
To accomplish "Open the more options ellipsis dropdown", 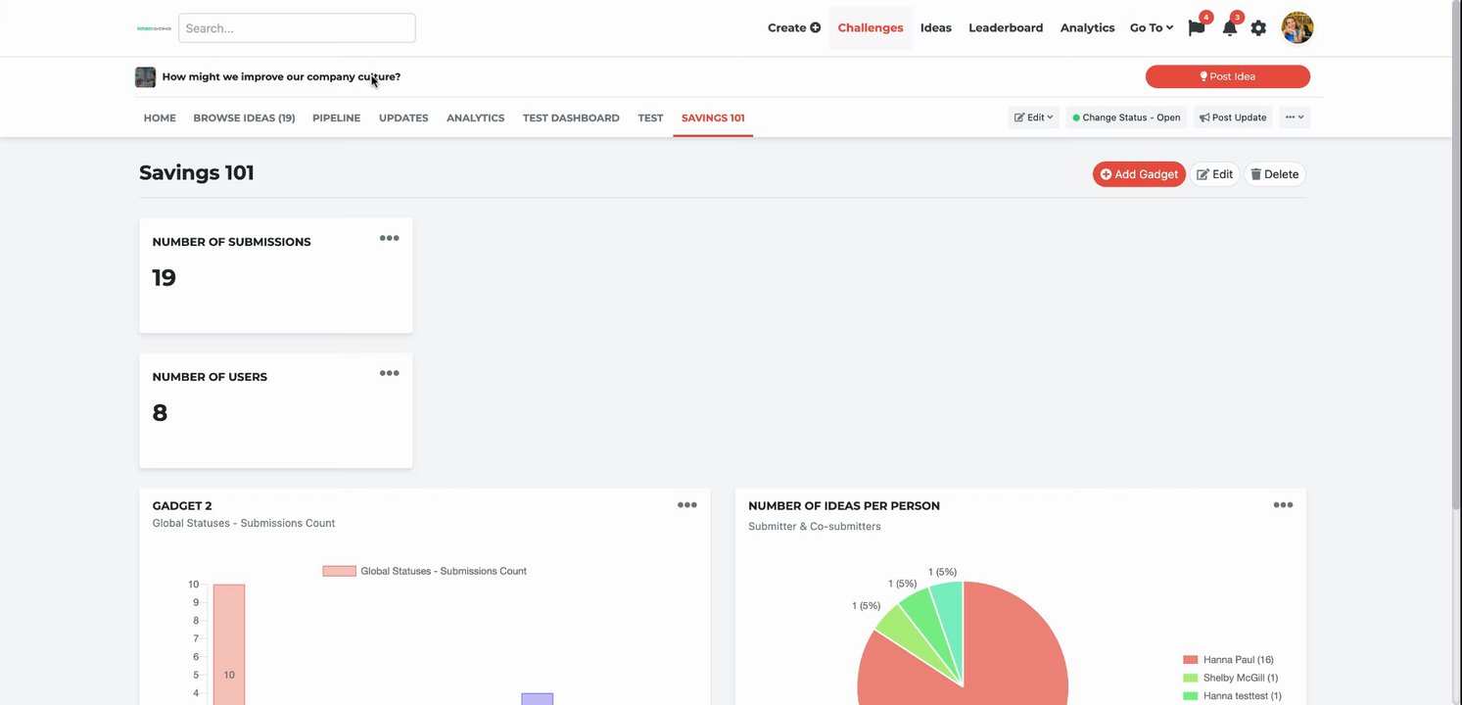I will coord(1295,117).
